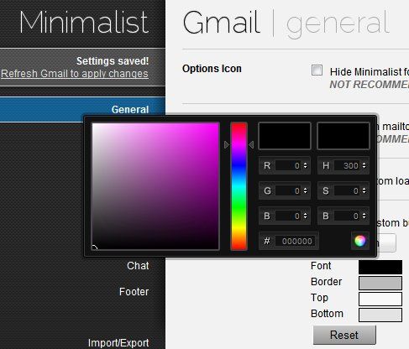Adjust the H hue stepper arrows
Screen dimensions: 409x349
click(x=364, y=165)
